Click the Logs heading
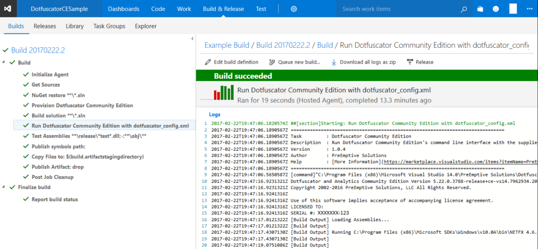 pos(214,115)
